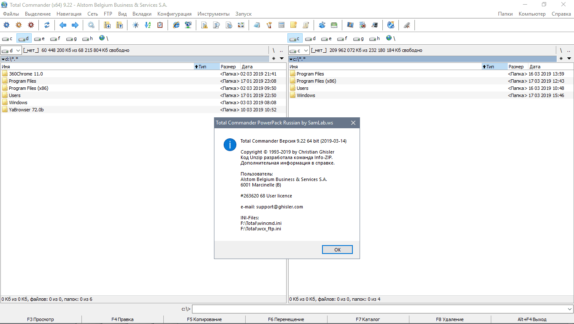The image size is (574, 324).
Task: Click the colored thumbnails view icon
Action: pos(241,25)
